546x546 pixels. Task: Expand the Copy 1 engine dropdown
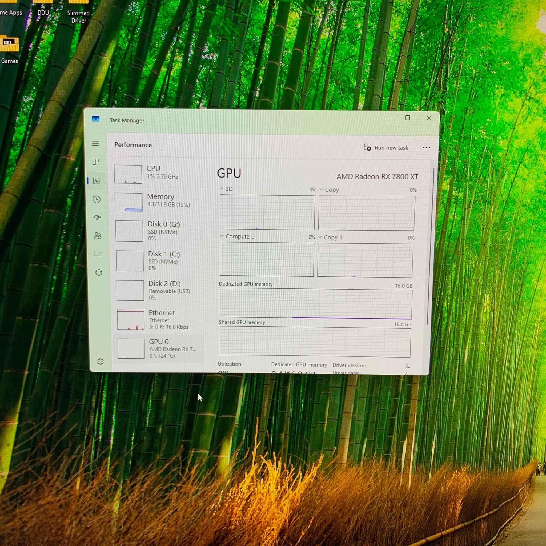[x=320, y=237]
